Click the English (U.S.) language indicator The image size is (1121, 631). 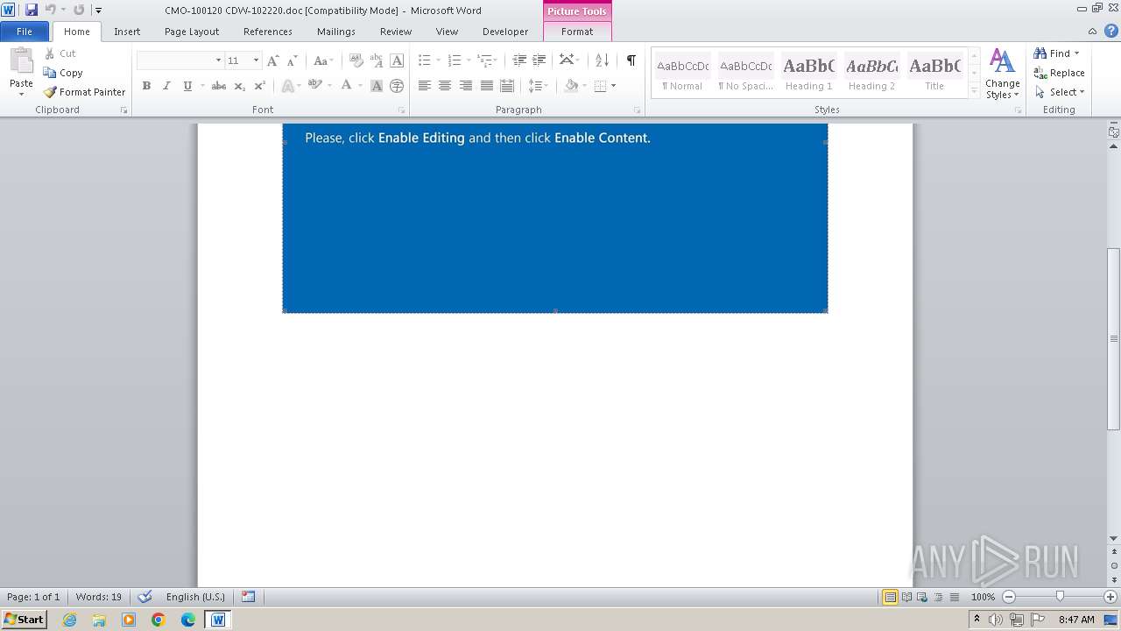point(195,597)
